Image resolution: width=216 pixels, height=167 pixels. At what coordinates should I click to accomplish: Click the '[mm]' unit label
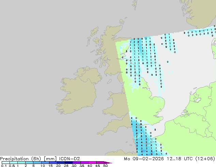(50, 159)
